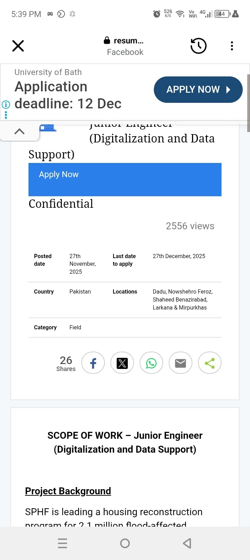Tap the history clock icon
This screenshot has height=560, width=250.
point(199,46)
